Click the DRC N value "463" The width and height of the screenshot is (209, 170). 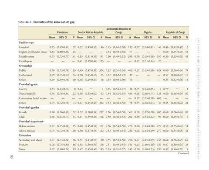coord(130,70)
